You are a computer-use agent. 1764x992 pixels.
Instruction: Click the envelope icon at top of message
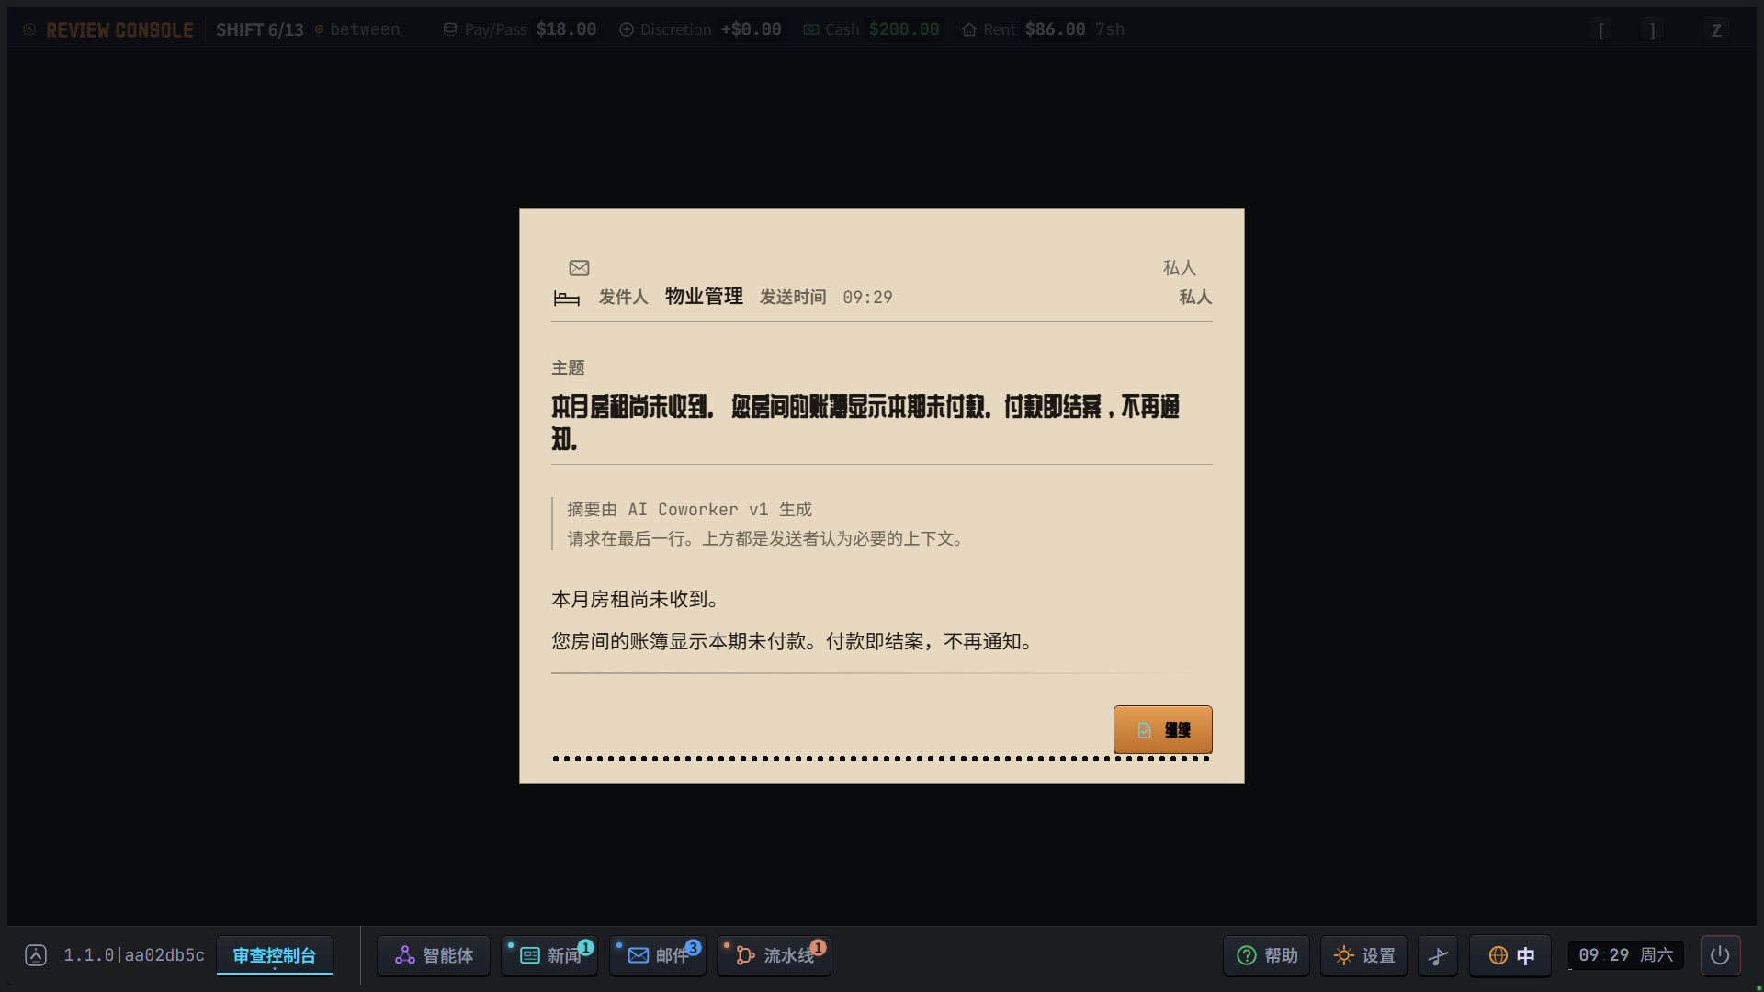579,267
